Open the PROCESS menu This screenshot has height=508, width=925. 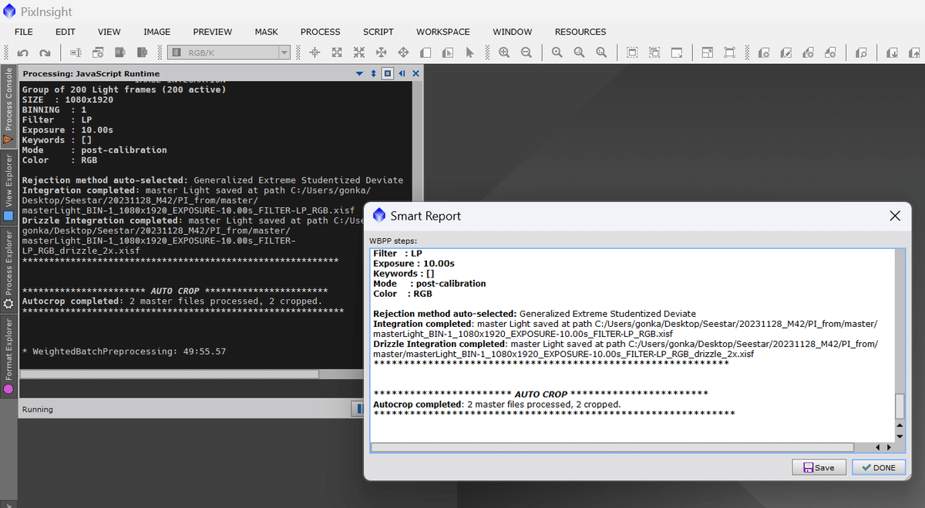click(321, 32)
